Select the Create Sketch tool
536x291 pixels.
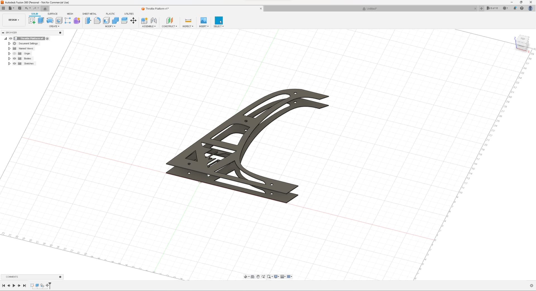[32, 20]
